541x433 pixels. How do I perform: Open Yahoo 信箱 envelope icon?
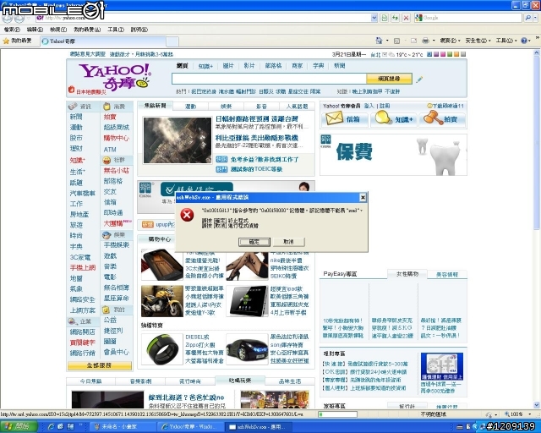click(x=335, y=118)
